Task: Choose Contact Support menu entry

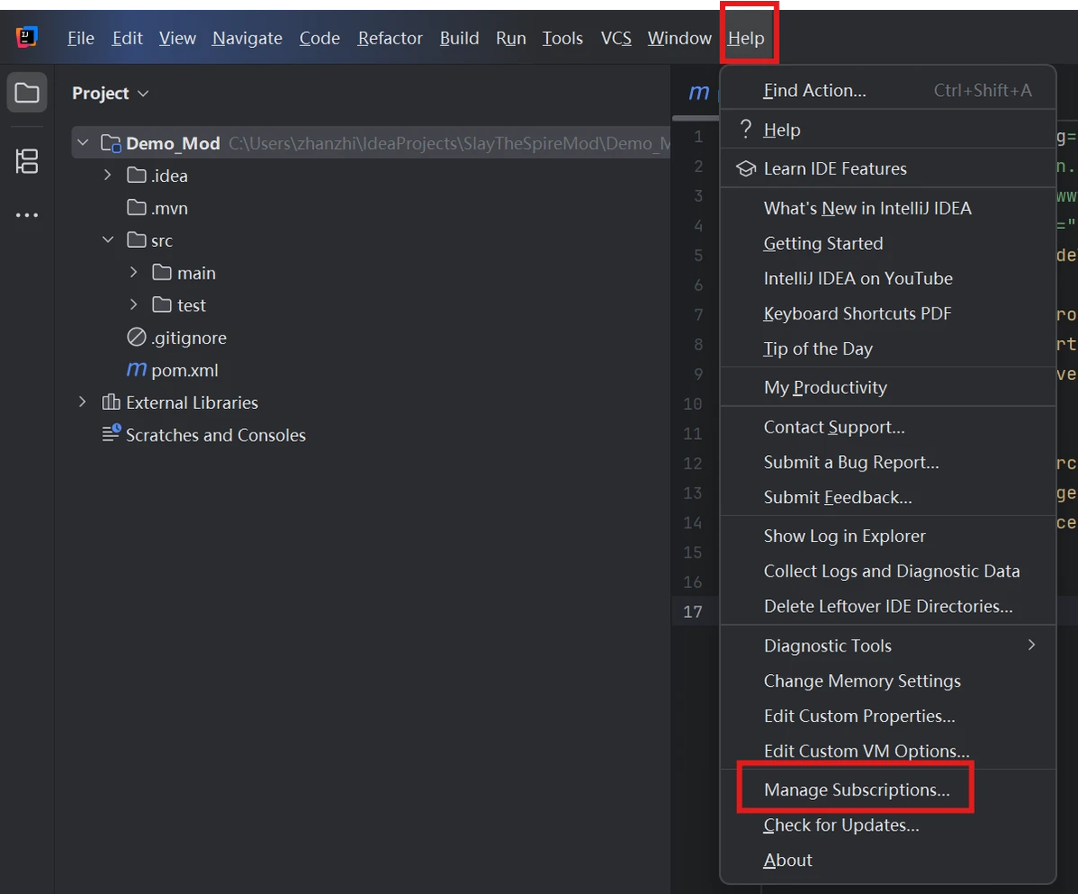Action: (888, 427)
